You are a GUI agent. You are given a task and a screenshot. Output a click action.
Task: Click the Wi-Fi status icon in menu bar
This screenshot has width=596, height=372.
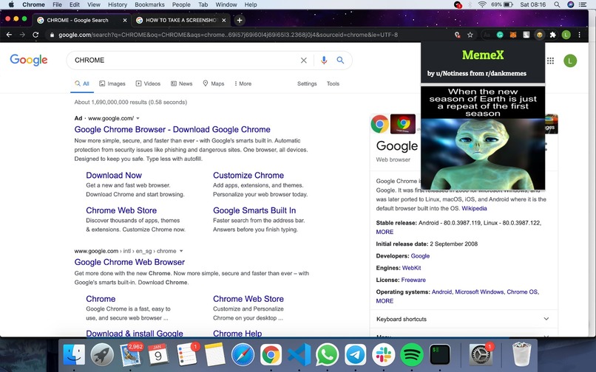click(x=482, y=4)
